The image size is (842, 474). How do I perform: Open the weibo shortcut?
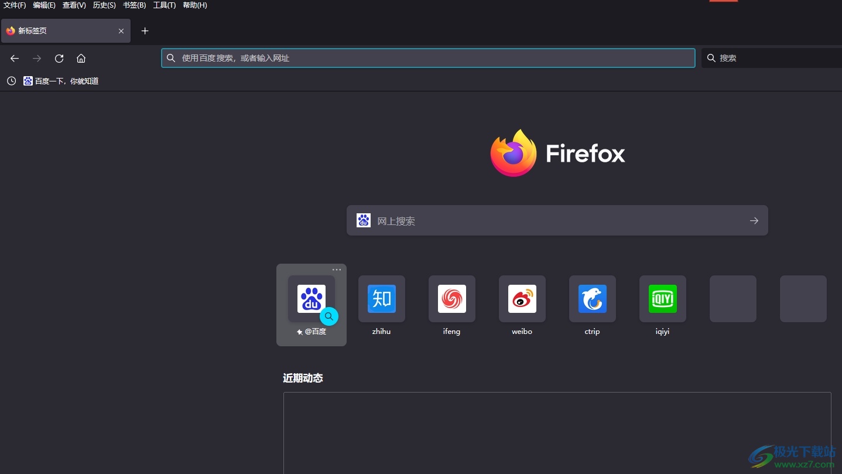[522, 299]
